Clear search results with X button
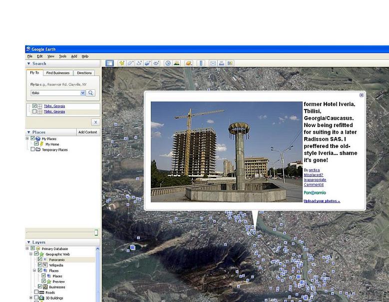The image size is (389, 302). pos(95,122)
